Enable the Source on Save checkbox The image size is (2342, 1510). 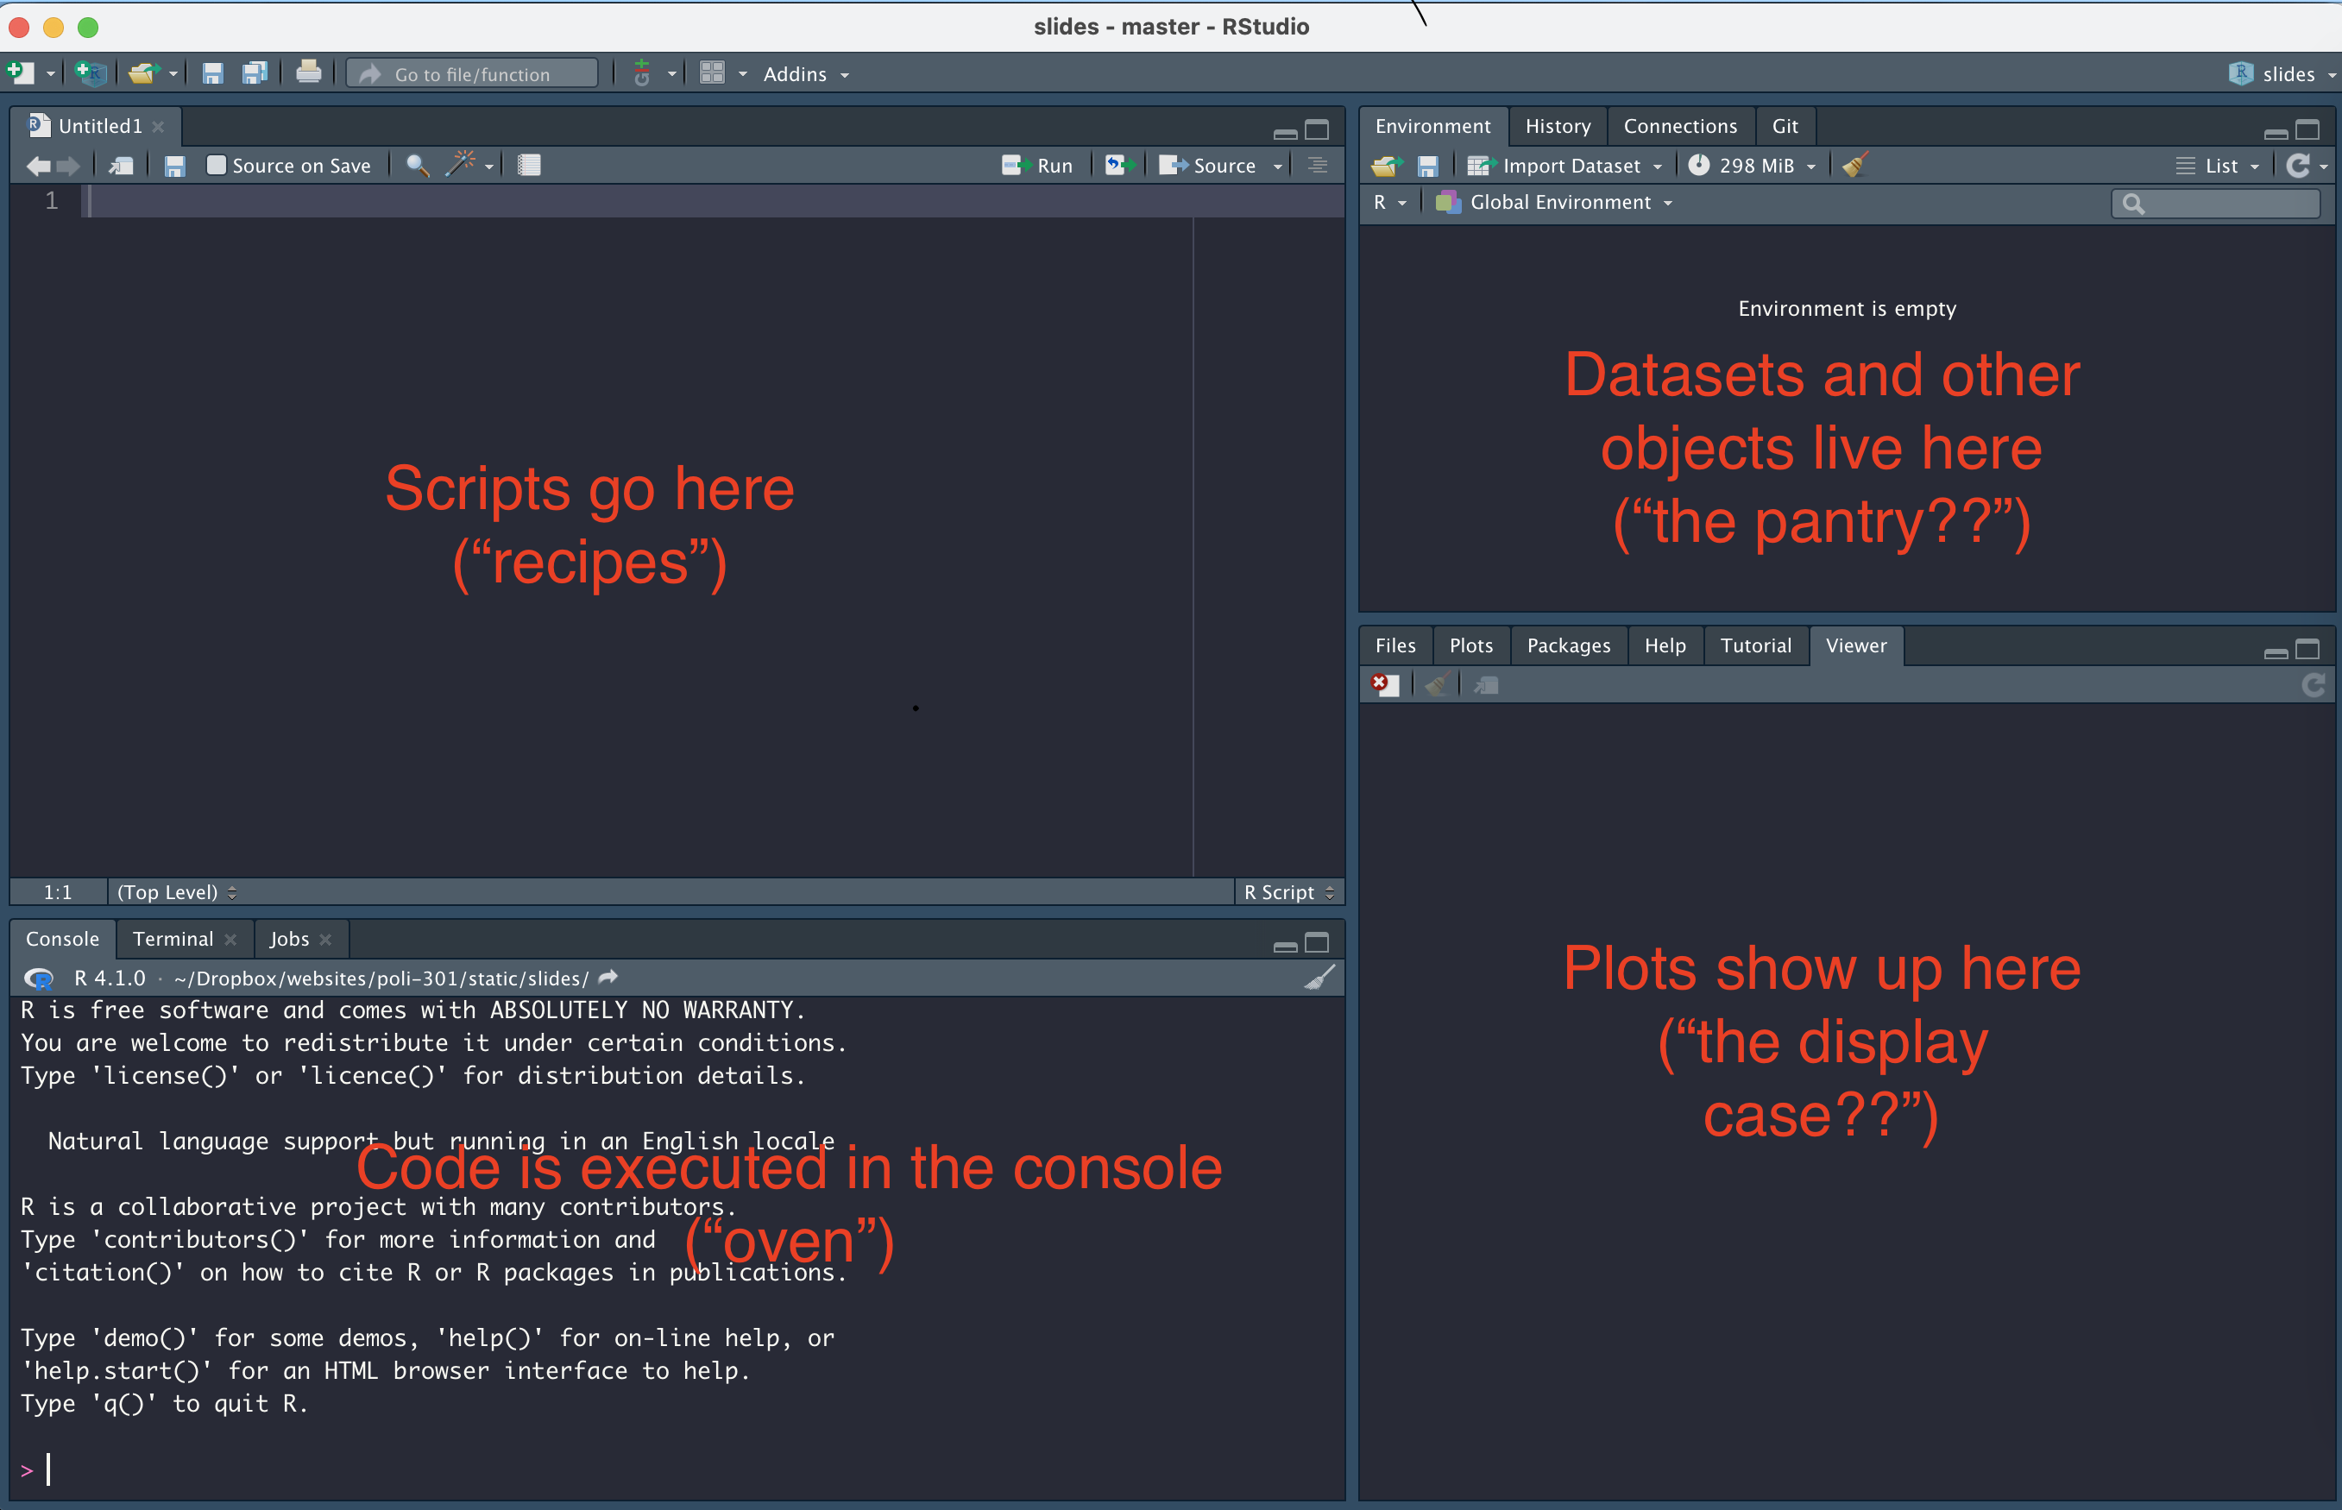pos(216,165)
